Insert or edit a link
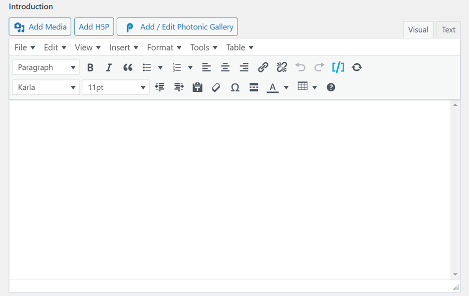Image resolution: width=469 pixels, height=296 pixels. coord(263,67)
